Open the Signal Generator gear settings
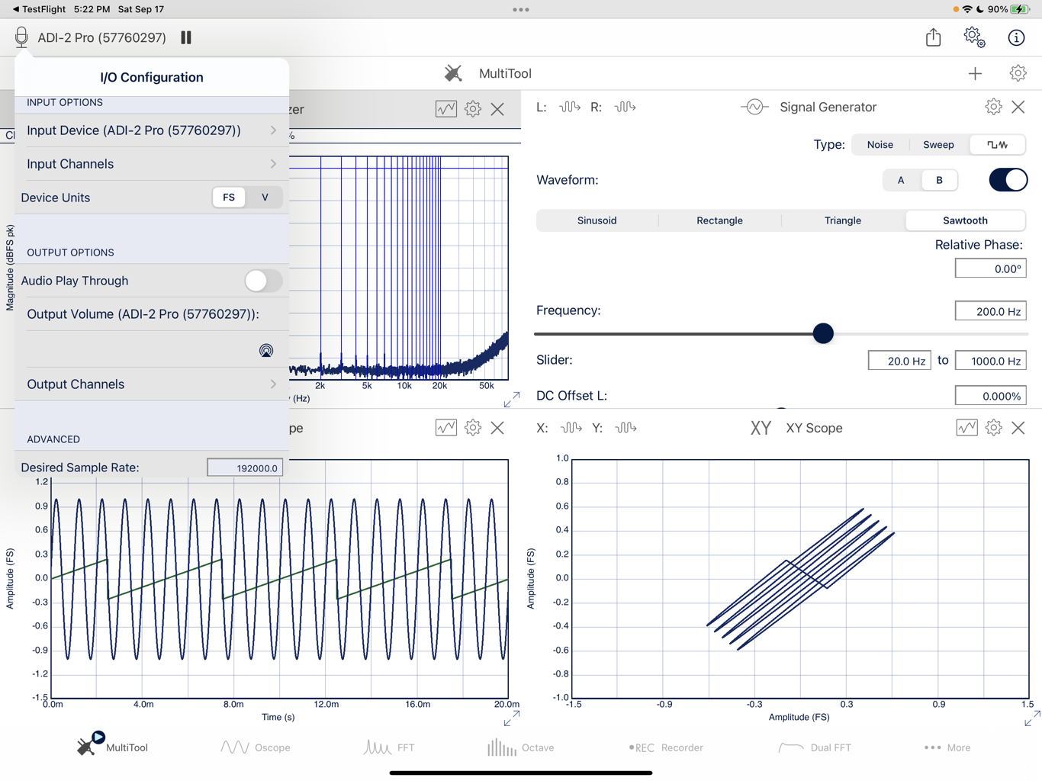The height and width of the screenshot is (781, 1042). coord(993,107)
